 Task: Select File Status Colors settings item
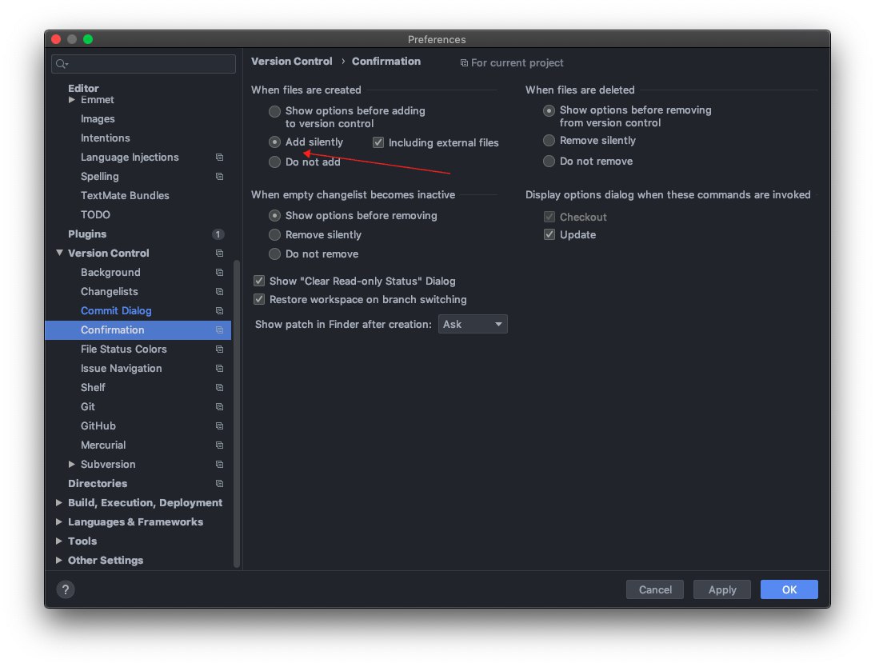pos(123,349)
